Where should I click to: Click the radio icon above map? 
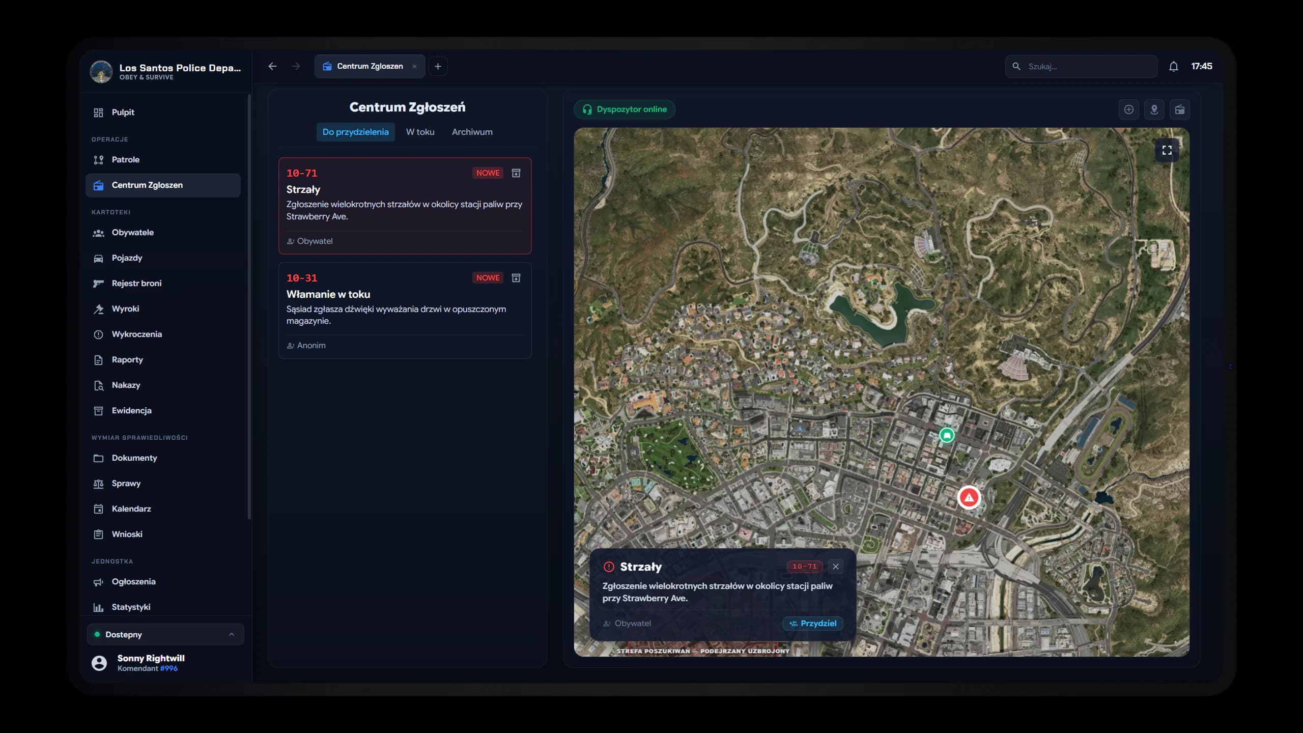[x=1179, y=109]
